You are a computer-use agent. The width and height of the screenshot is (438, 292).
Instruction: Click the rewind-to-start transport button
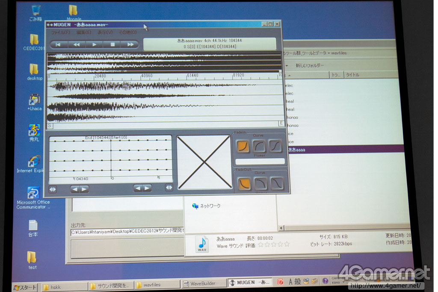click(58, 44)
